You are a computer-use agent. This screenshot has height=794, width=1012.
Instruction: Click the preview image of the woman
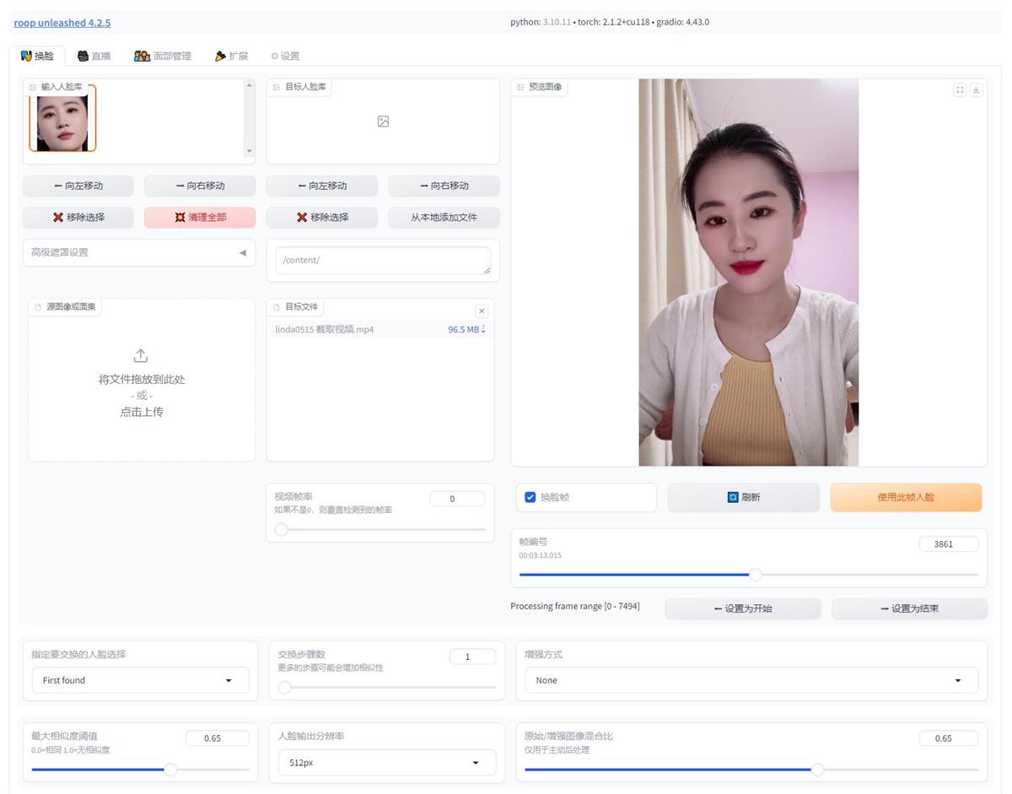tap(748, 273)
